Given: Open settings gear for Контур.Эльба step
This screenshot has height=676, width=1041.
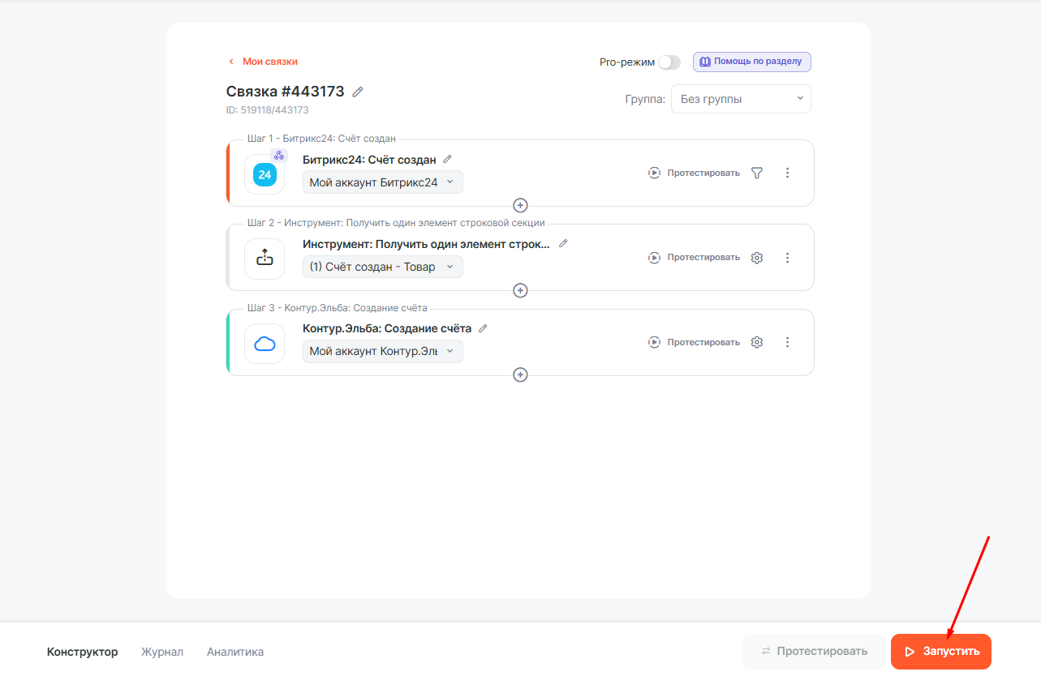Looking at the screenshot, I should (x=757, y=342).
